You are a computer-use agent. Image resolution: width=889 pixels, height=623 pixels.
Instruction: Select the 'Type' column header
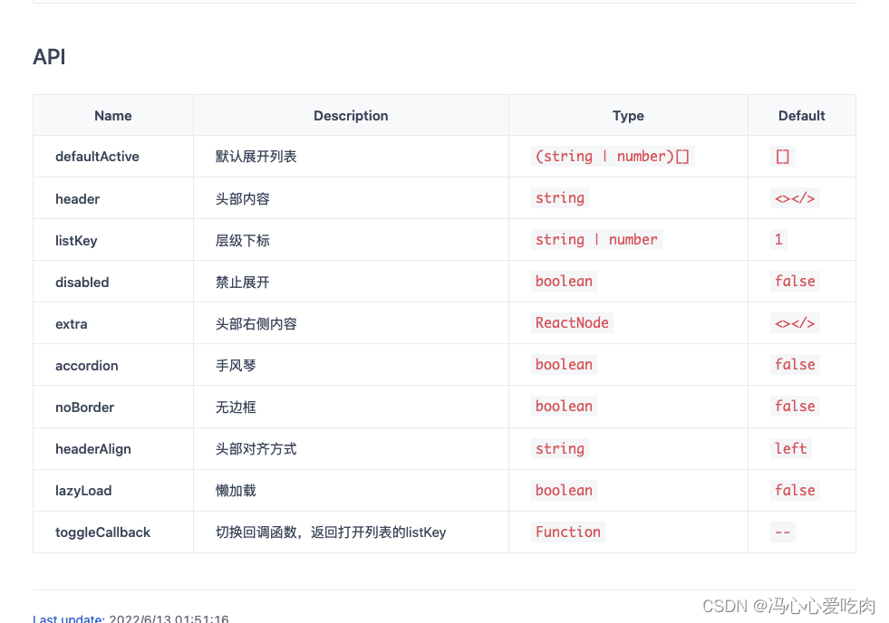[x=628, y=116]
